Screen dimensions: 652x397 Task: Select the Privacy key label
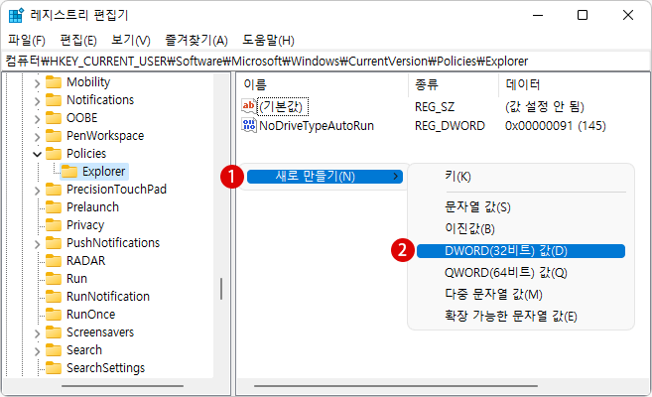pyautogui.click(x=85, y=225)
